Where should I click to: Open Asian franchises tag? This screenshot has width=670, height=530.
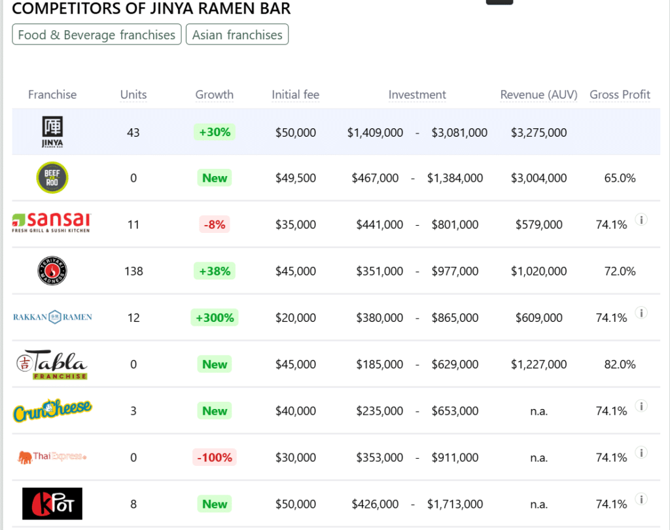(237, 35)
